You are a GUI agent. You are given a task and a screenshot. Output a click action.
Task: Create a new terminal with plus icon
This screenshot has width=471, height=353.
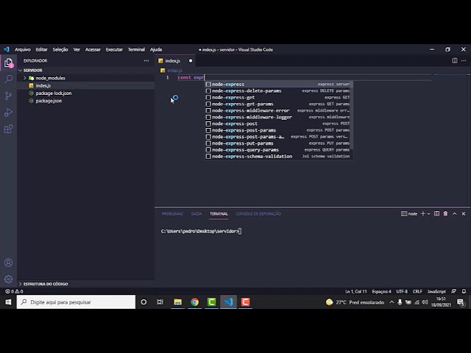tap(422, 214)
